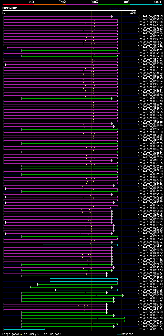Select hit label UniRef100_B9SLQ3
164x336 pixels.
point(150,61)
